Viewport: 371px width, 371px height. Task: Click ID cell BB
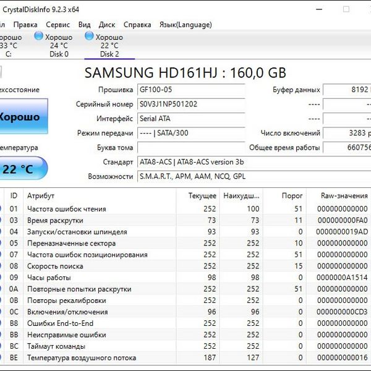pyautogui.click(x=14, y=335)
